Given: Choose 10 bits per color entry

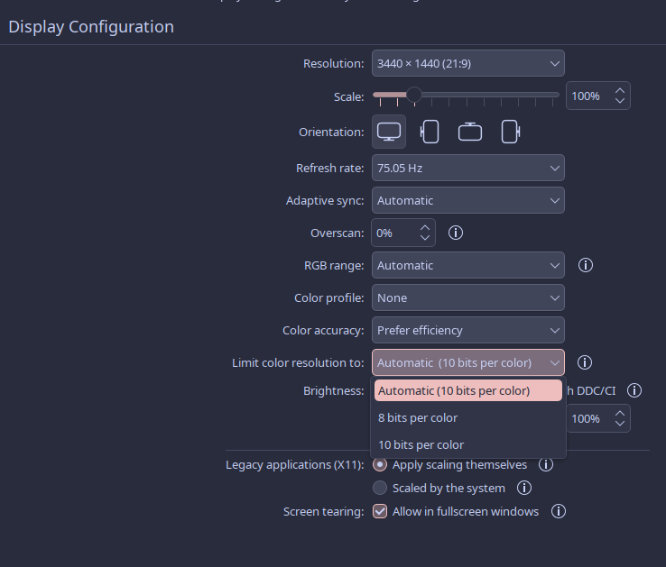Looking at the screenshot, I should coord(421,444).
